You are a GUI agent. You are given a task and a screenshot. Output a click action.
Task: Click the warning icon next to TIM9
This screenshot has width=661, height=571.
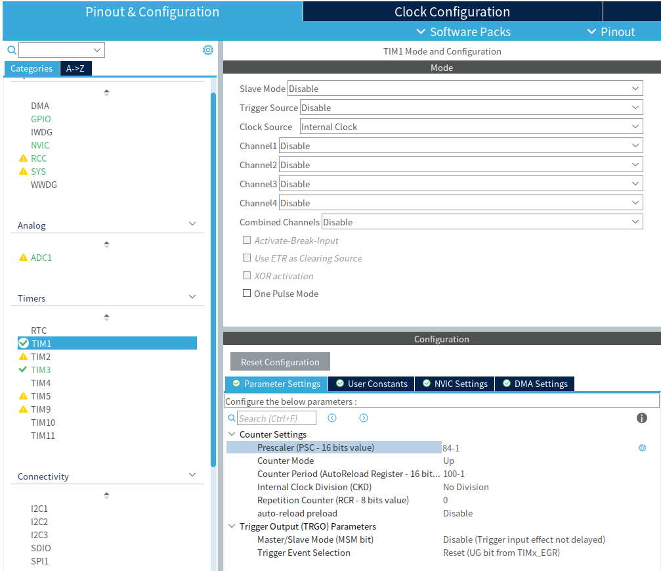(23, 409)
